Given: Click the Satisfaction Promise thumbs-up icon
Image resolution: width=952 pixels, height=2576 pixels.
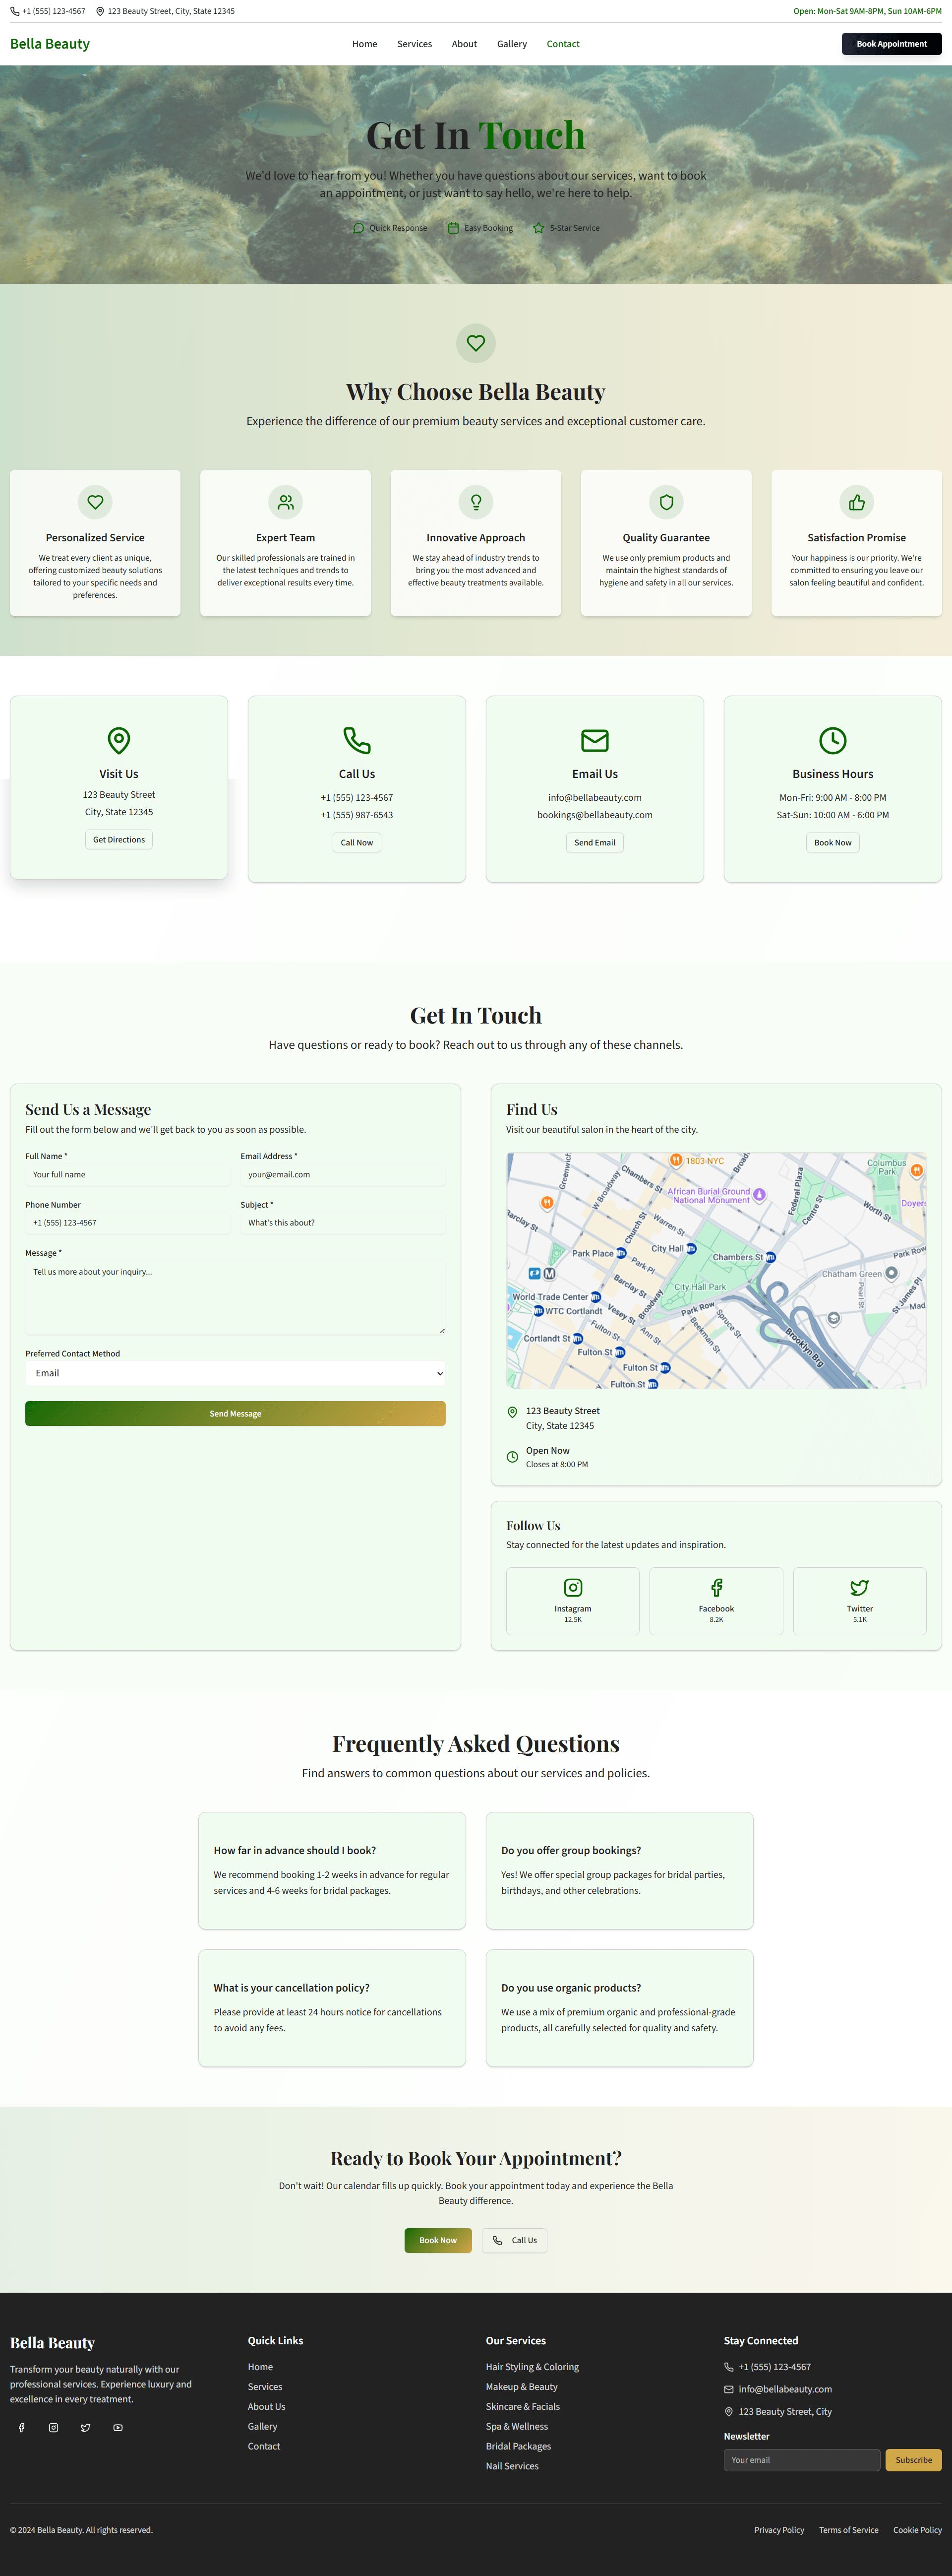Looking at the screenshot, I should (856, 502).
